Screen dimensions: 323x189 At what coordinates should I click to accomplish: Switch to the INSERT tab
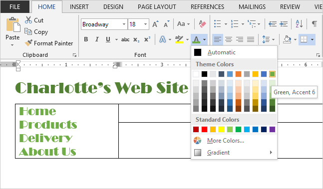point(79,7)
